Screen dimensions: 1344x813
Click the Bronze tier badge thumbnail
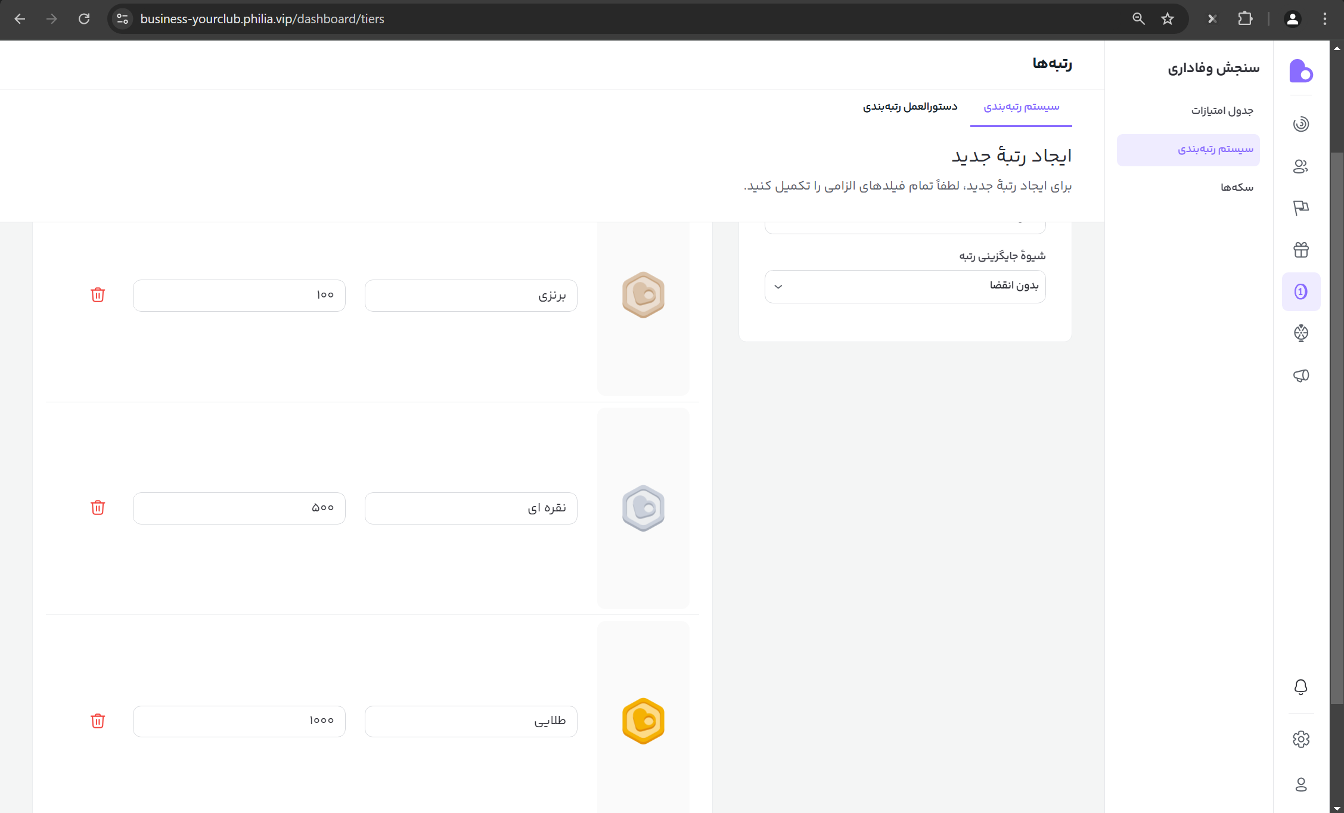(x=643, y=295)
